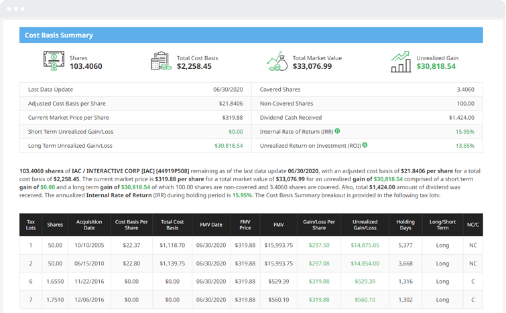Click the Shares certificate icon

point(54,62)
